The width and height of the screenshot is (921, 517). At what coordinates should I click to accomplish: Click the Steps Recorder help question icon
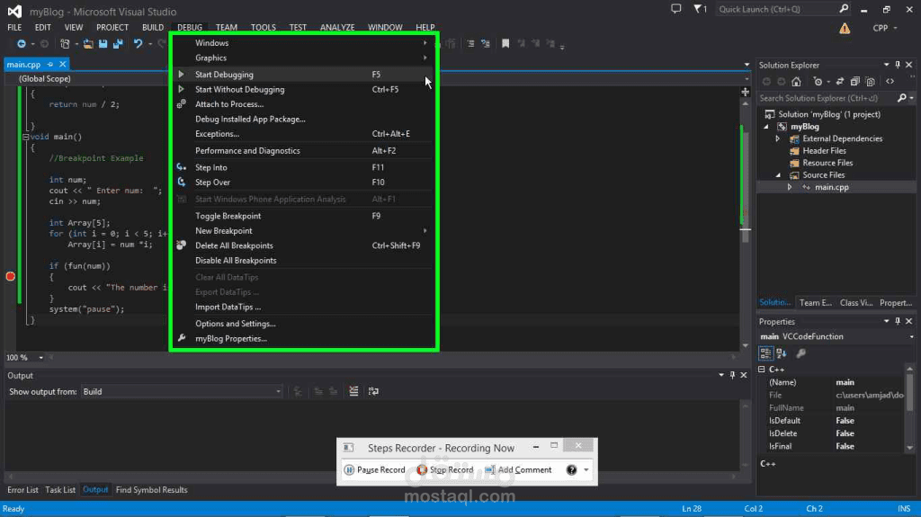(x=571, y=470)
